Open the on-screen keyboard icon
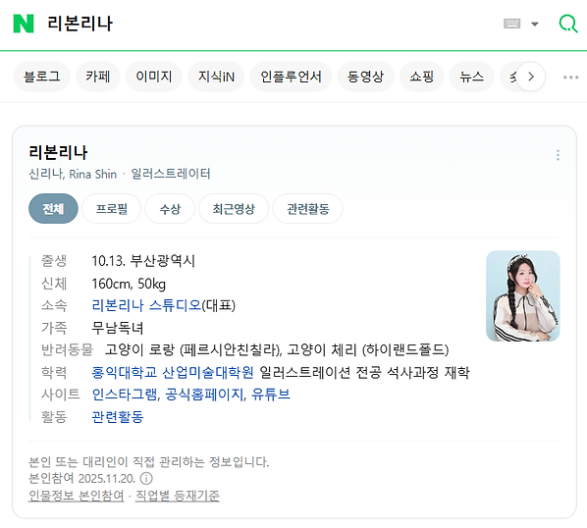 (x=511, y=24)
